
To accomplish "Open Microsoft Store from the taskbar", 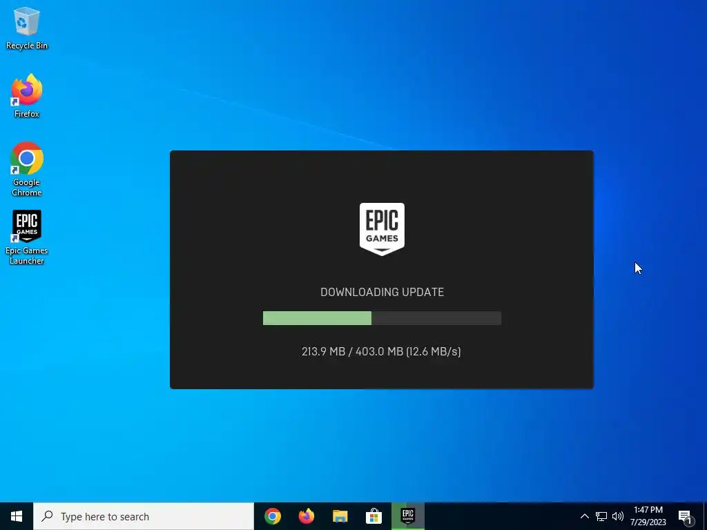I will (374, 516).
